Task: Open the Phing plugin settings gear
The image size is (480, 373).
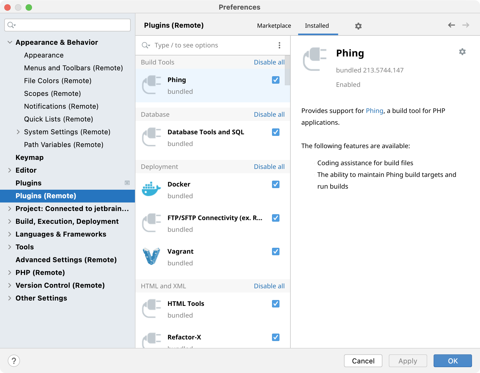Action: point(462,52)
